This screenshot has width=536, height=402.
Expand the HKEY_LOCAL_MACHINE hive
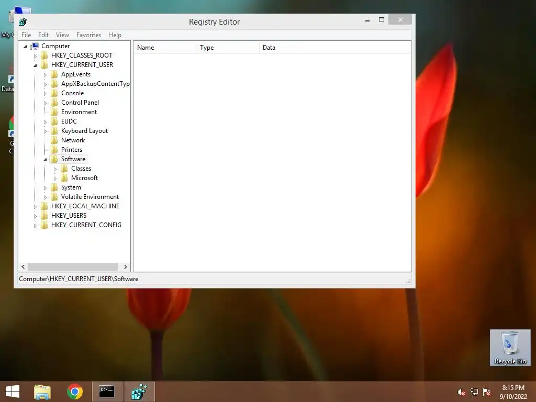(x=35, y=207)
